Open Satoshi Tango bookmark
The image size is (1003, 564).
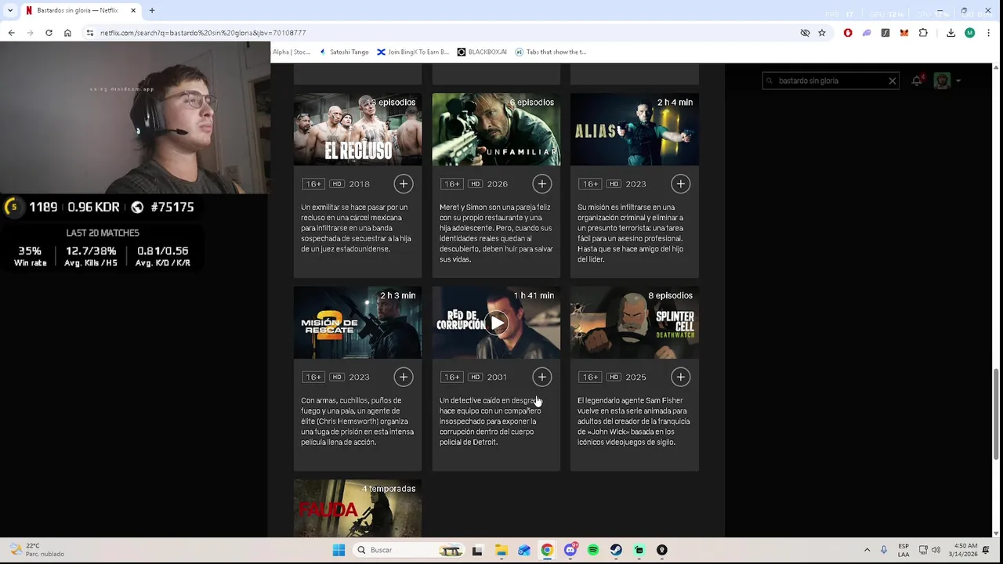pyautogui.click(x=343, y=52)
